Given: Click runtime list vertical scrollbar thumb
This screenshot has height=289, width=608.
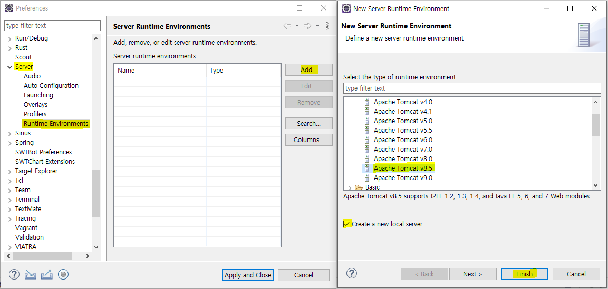Looking at the screenshot, I should point(595,125).
